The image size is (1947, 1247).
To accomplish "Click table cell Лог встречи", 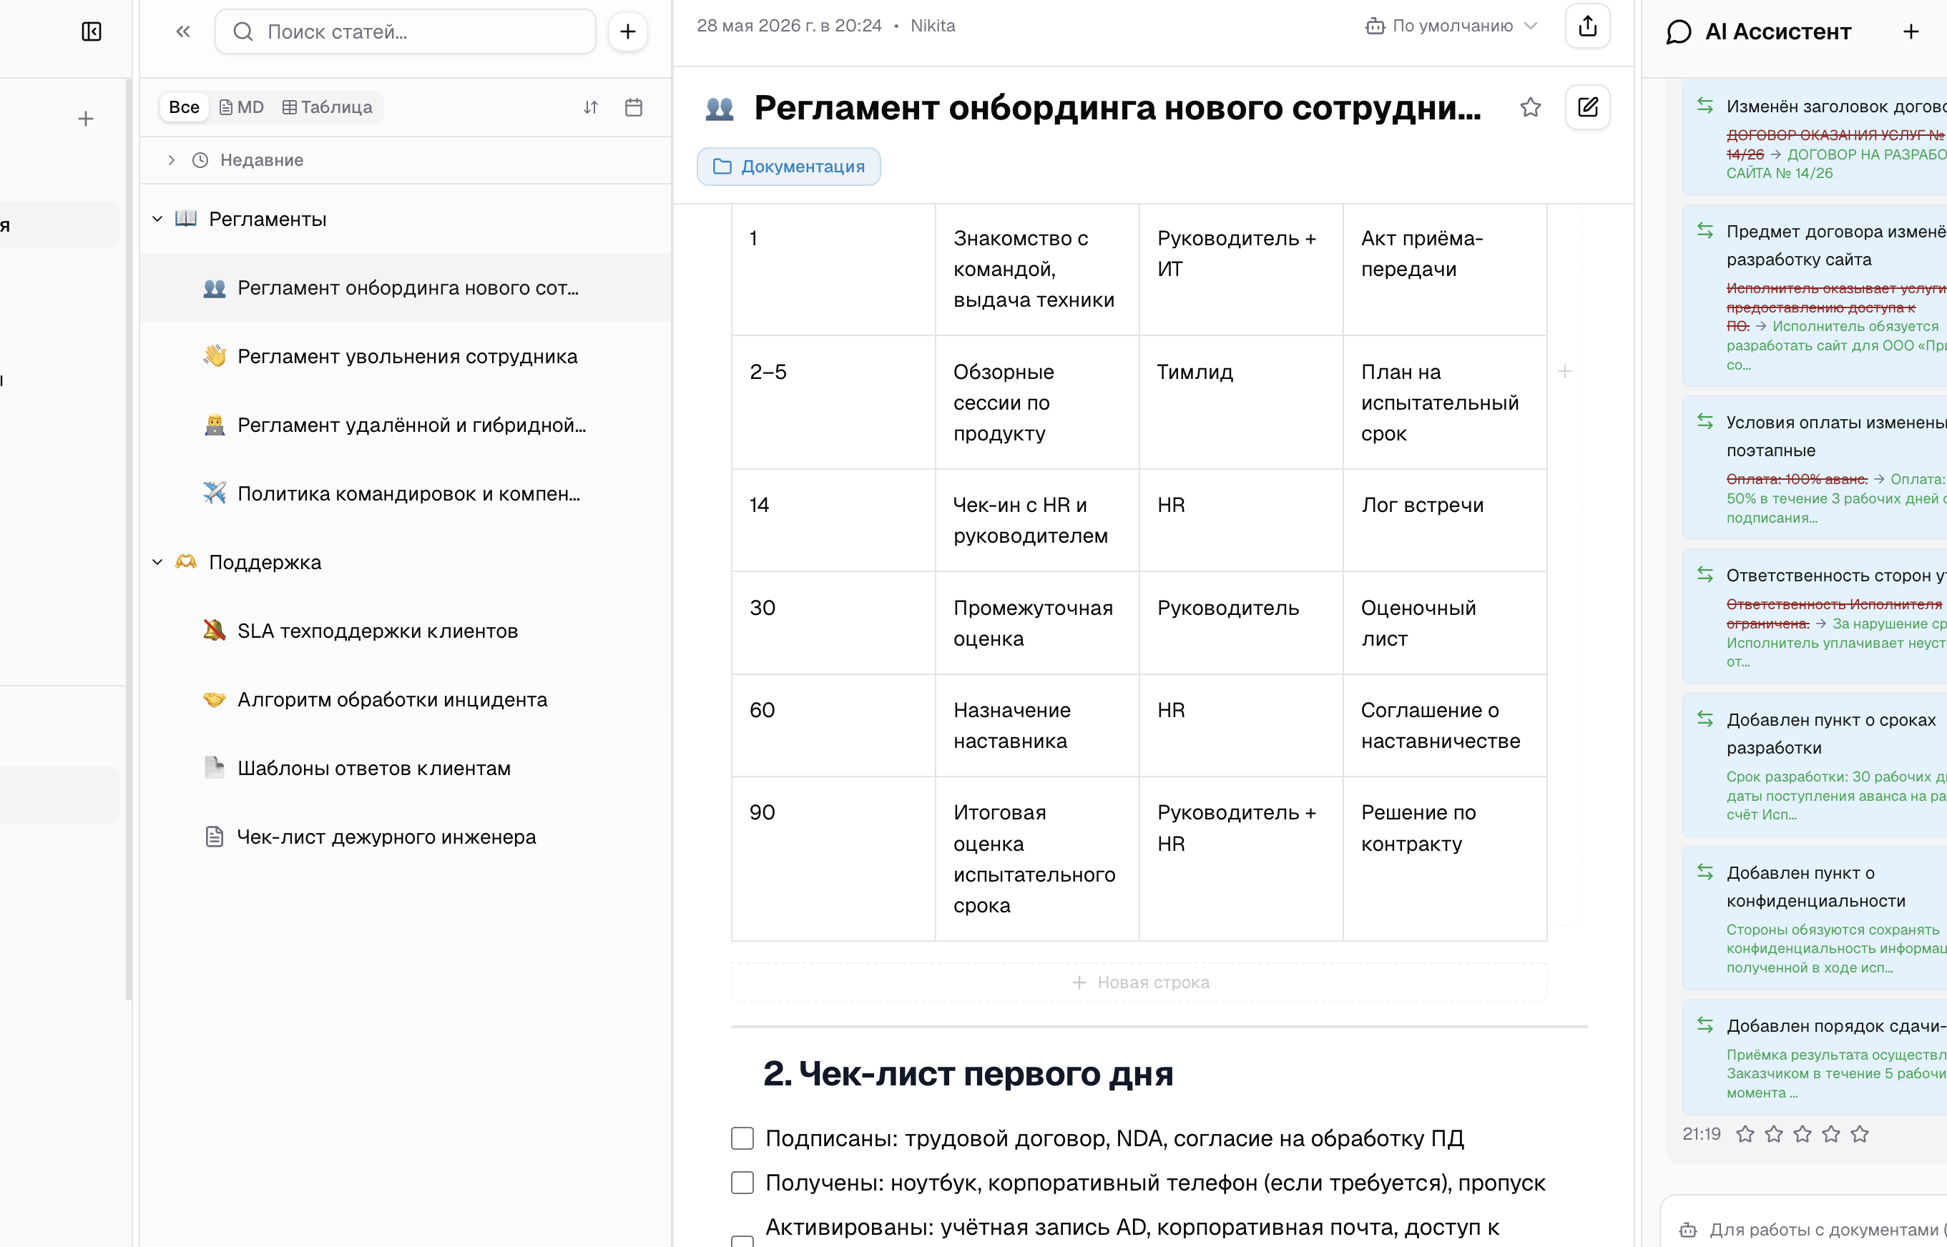I will pos(1445,520).
